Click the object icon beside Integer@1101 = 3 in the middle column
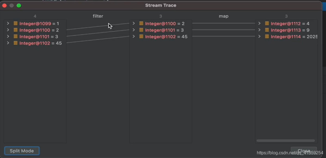The height and width of the screenshot is (158, 326). (141, 30)
